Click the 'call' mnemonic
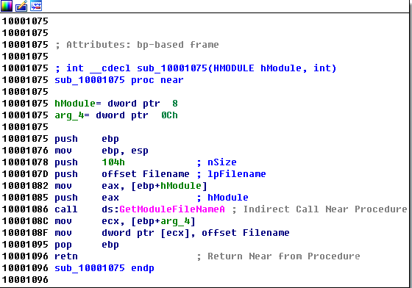Viewport: 412px width, 288px height. pyautogui.click(x=66, y=209)
